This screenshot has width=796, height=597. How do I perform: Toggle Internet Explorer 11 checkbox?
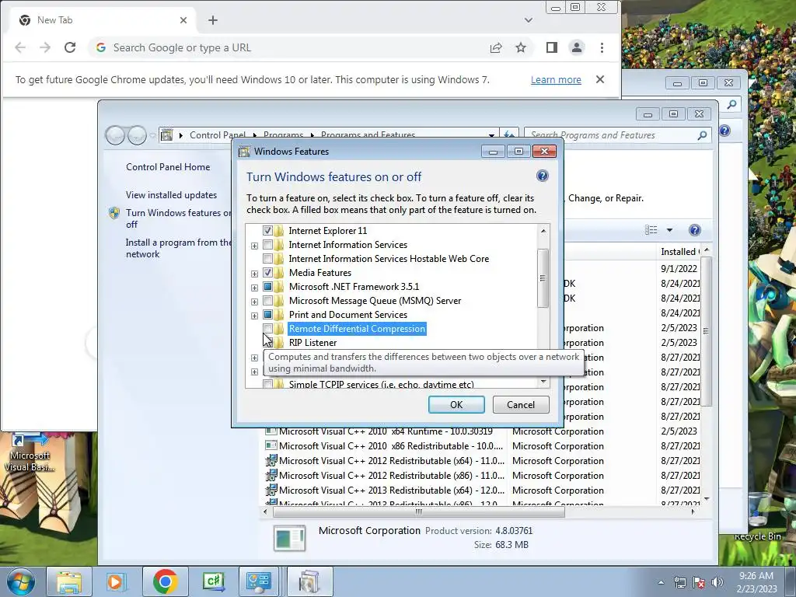tap(267, 230)
